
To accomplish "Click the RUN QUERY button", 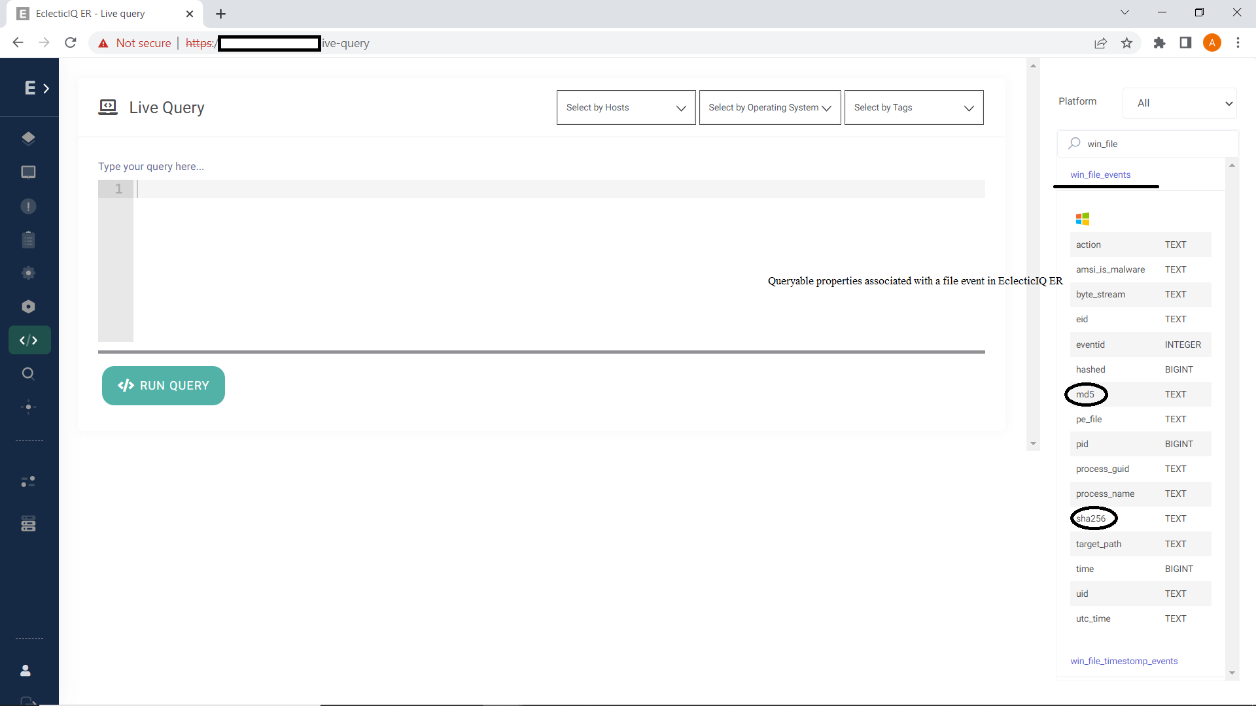I will pyautogui.click(x=163, y=386).
